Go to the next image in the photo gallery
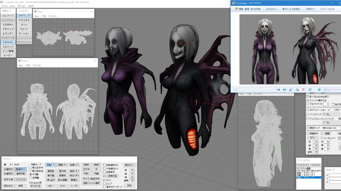The width and height of the screenshot is (341, 191). (285, 90)
